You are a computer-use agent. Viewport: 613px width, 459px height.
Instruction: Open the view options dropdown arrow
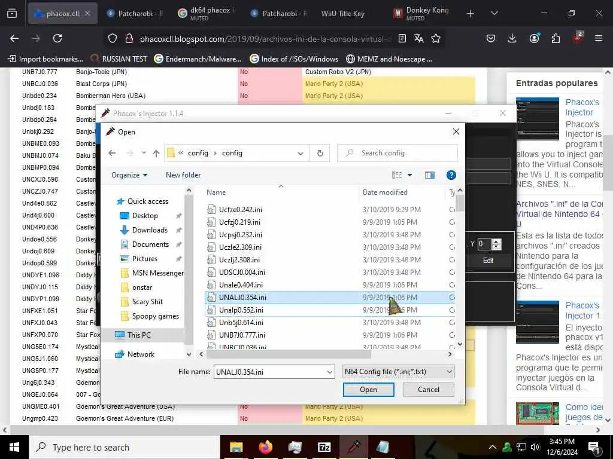pos(409,175)
